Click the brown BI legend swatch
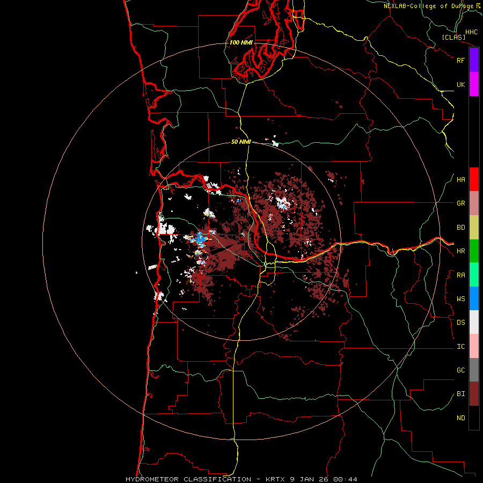The image size is (483, 483). [474, 394]
